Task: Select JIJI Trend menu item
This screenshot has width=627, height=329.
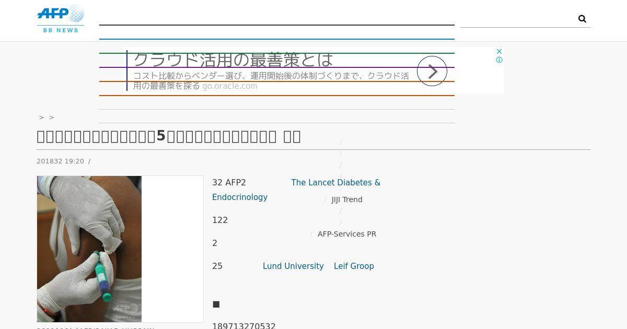Action: (x=347, y=199)
